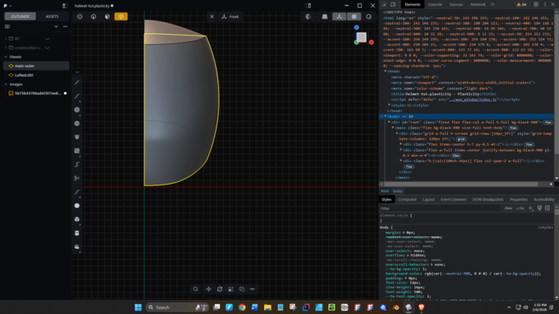The height and width of the screenshot is (314, 559).
Task: Select the edge selection mode icon
Action: tap(93, 16)
